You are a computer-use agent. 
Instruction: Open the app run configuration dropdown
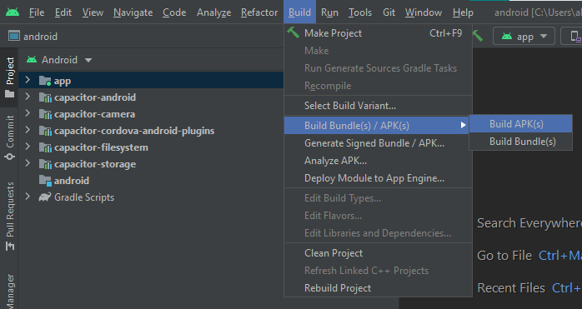click(x=524, y=37)
